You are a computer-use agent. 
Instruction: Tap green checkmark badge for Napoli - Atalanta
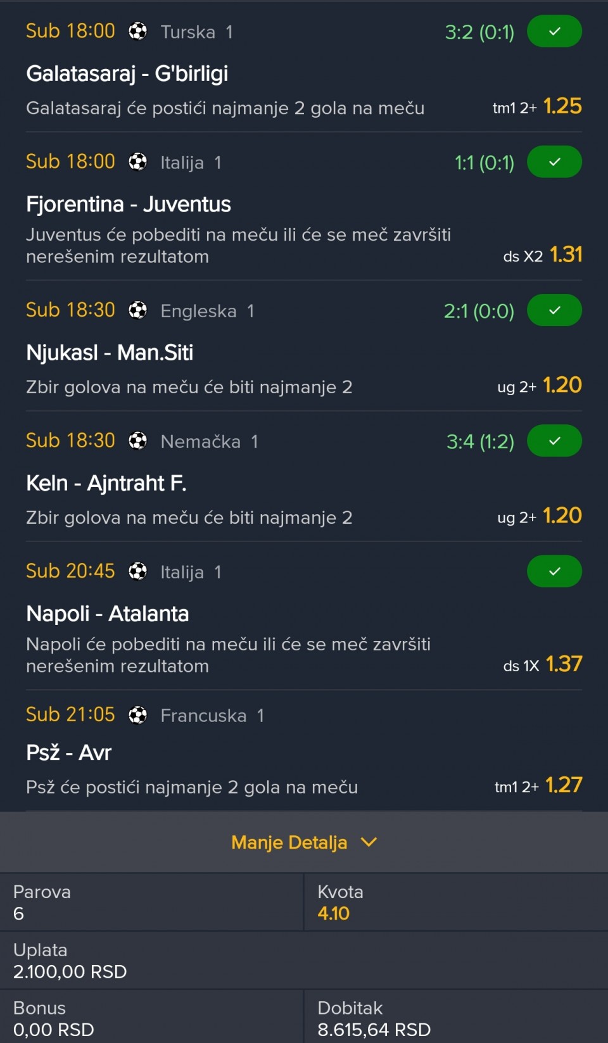[x=554, y=571]
